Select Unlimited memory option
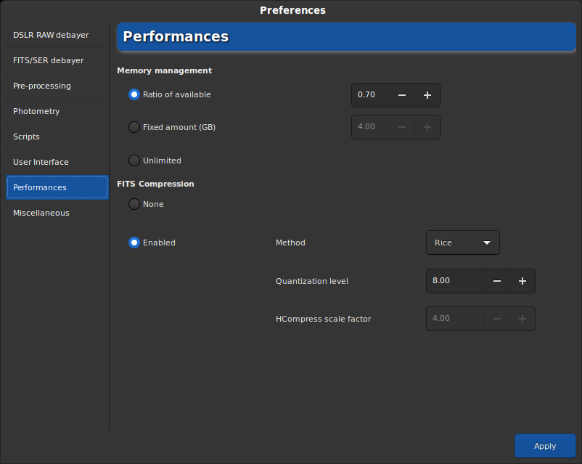This screenshot has height=464, width=582. click(134, 160)
